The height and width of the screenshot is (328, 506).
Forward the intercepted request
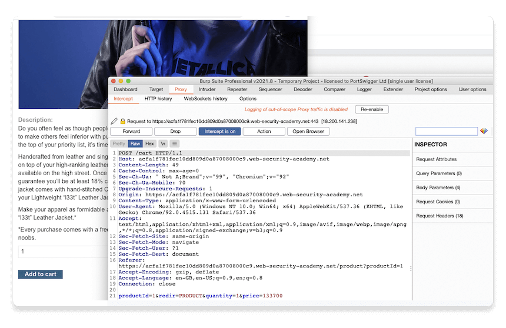(x=131, y=131)
